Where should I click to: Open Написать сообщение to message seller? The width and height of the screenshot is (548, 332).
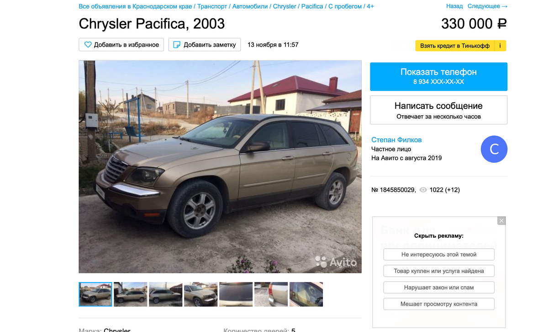coord(438,110)
